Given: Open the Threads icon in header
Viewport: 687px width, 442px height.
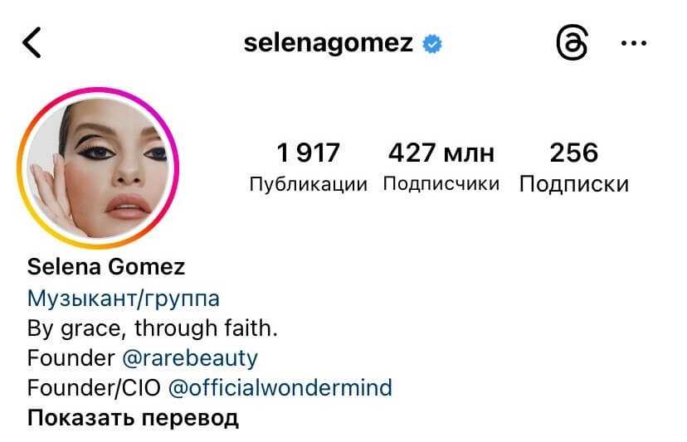Looking at the screenshot, I should point(572,43).
